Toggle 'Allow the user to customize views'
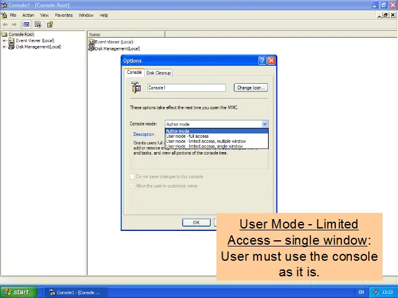 point(132,186)
